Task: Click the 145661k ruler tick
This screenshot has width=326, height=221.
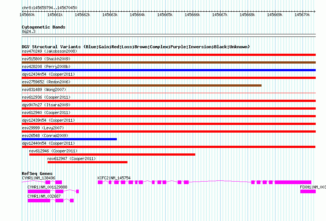Action: [55, 15]
